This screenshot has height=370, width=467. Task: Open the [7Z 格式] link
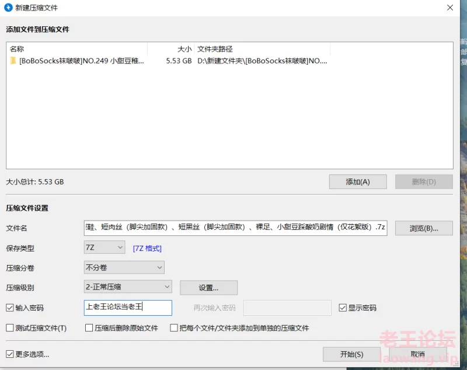(147, 248)
